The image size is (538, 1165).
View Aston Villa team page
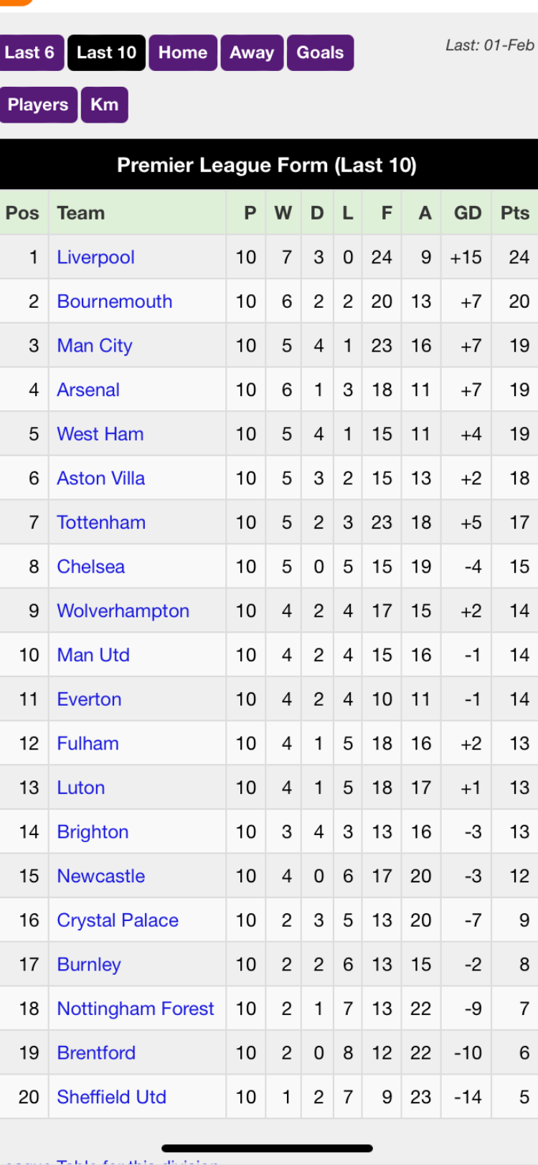[101, 478]
